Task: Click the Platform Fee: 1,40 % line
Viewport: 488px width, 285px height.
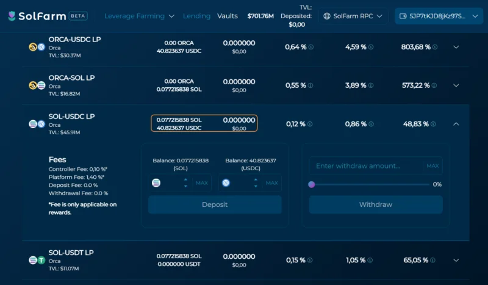Action: click(76, 177)
